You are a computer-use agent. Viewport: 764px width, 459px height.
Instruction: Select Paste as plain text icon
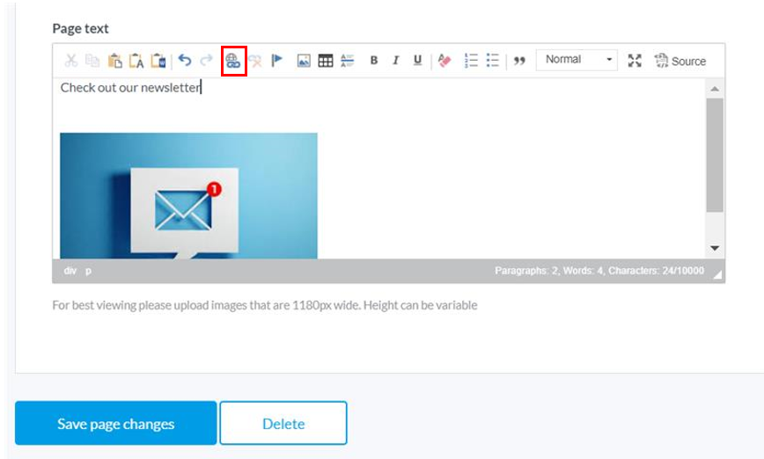pos(136,61)
